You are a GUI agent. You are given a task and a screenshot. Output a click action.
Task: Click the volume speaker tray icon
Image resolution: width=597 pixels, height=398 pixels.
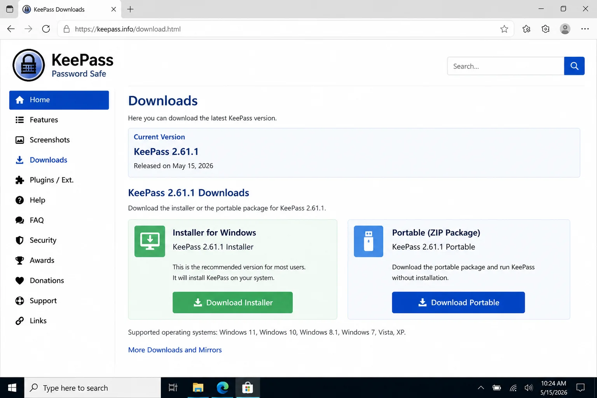[529, 388]
